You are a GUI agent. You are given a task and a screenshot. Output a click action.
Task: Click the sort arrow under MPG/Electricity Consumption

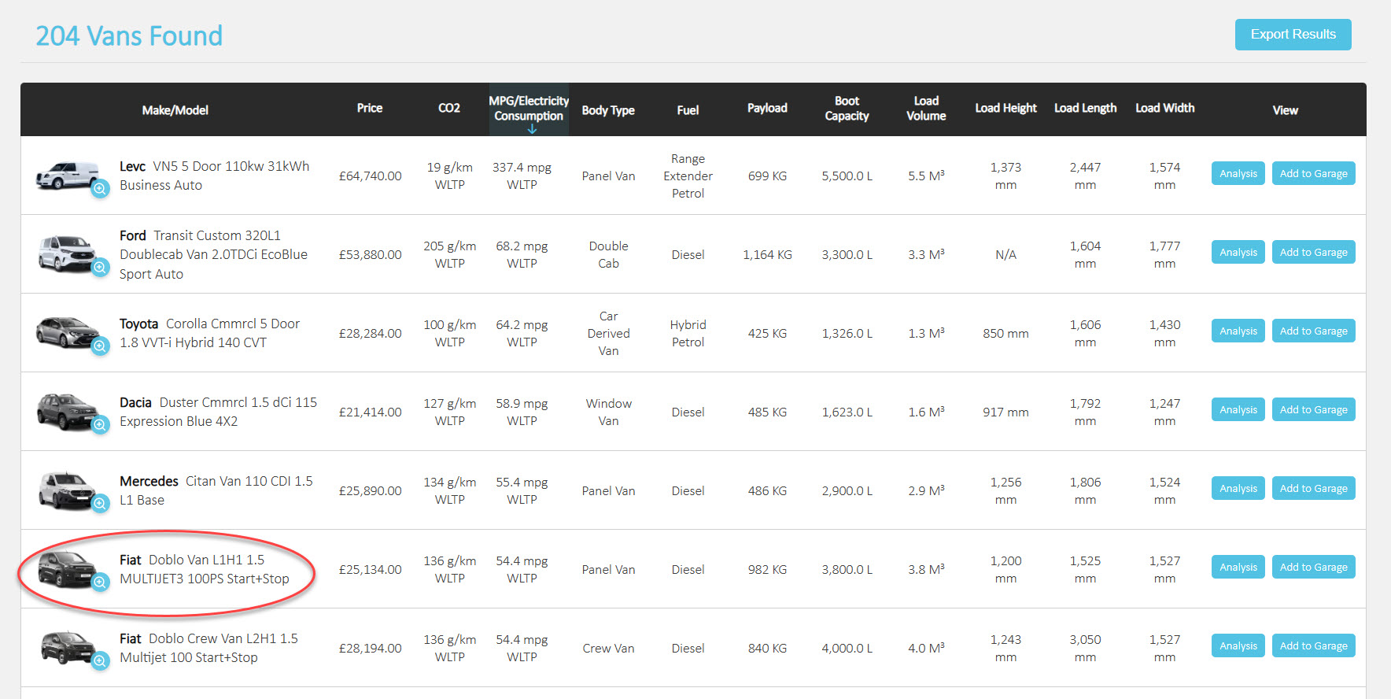[x=532, y=129]
